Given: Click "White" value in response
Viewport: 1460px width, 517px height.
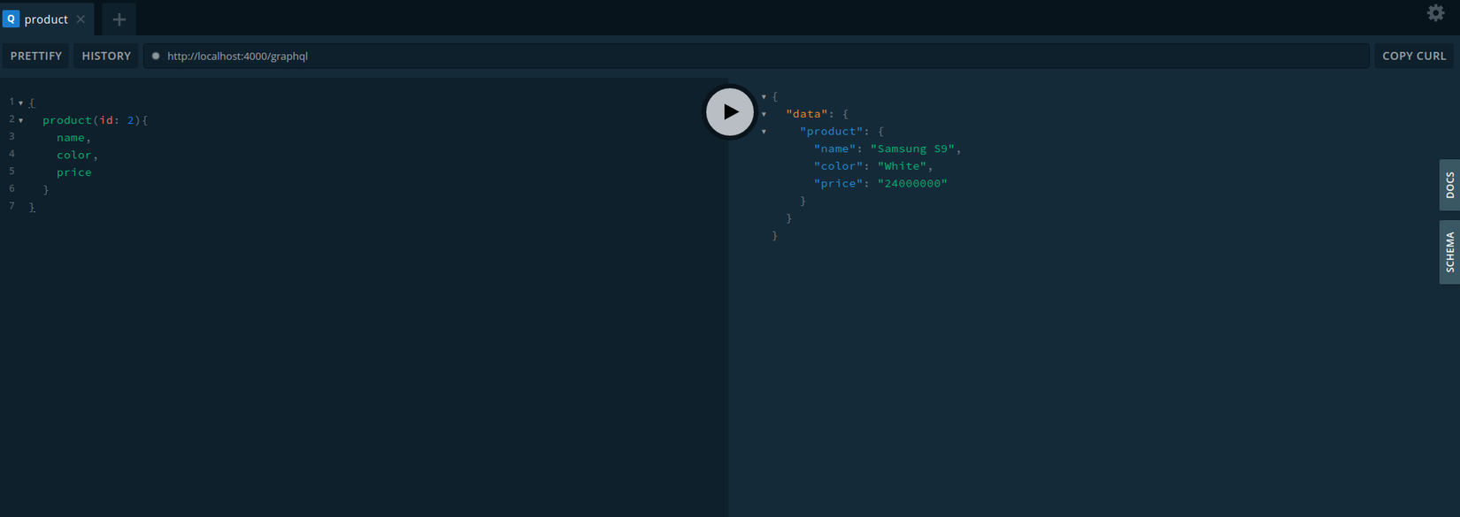Looking at the screenshot, I should pos(902,166).
